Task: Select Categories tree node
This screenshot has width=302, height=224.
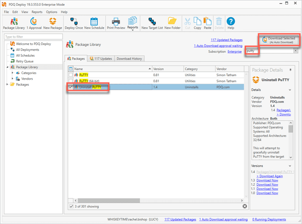Action: [29, 73]
